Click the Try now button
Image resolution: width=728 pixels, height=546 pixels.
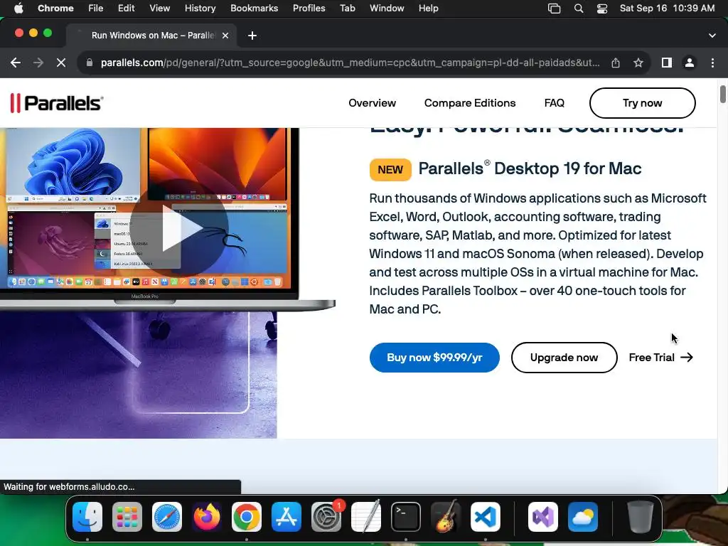click(642, 103)
